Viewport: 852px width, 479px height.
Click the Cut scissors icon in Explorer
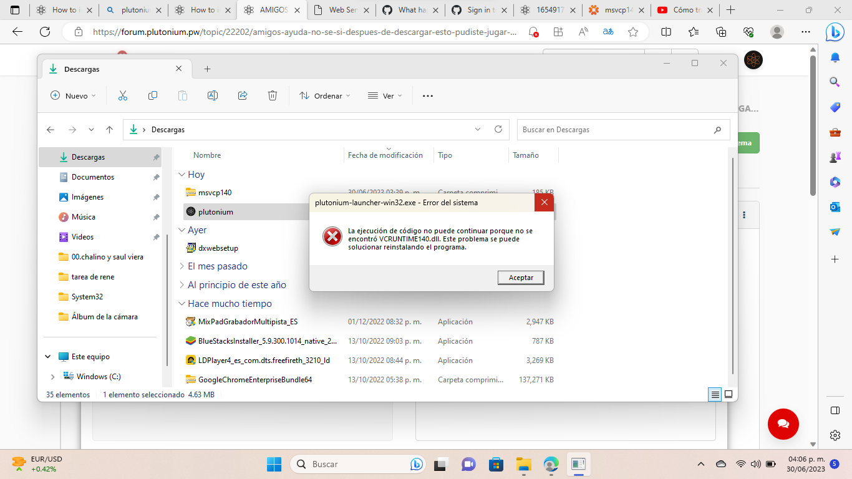123,95
